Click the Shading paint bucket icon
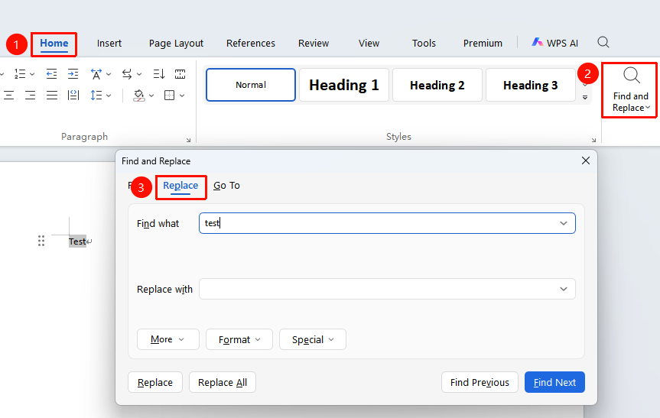660x418 pixels. (138, 96)
